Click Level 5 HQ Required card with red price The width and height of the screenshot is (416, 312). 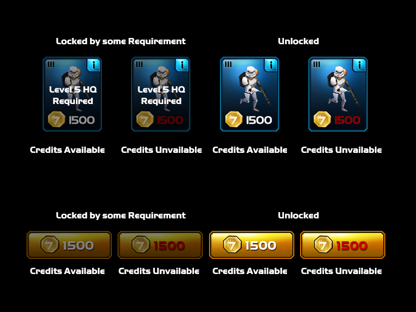click(x=161, y=94)
